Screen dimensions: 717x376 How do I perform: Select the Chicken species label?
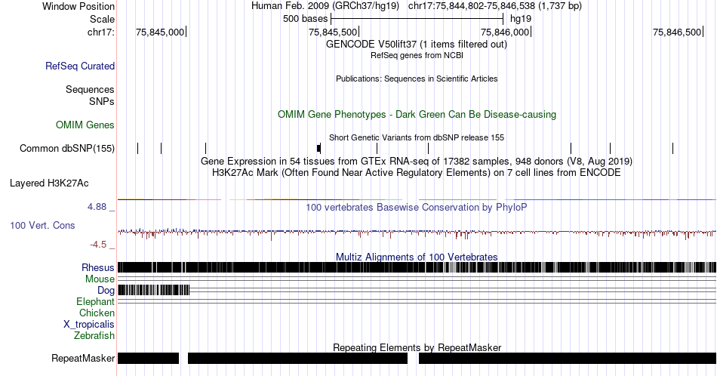pyautogui.click(x=97, y=313)
